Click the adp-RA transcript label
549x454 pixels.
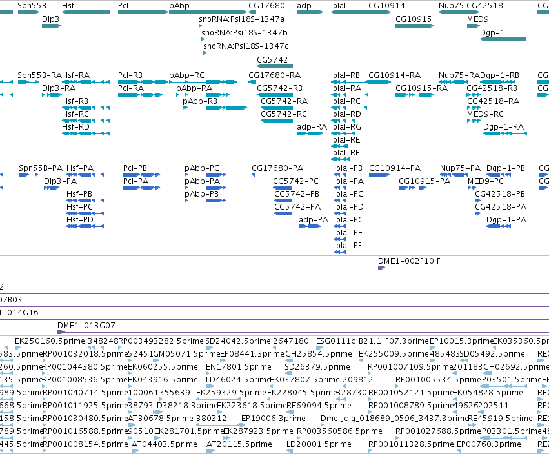(312, 126)
